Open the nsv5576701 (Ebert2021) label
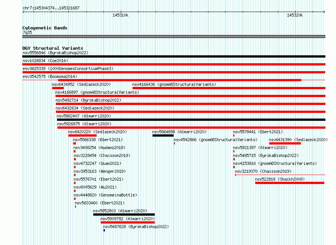Viewport: 336px width, 245px height. coord(99,179)
